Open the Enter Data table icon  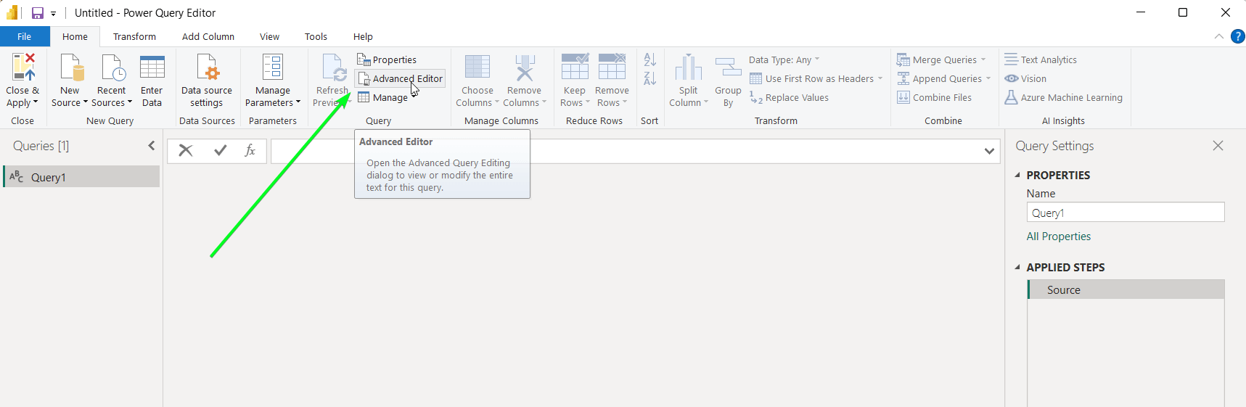coord(152,67)
